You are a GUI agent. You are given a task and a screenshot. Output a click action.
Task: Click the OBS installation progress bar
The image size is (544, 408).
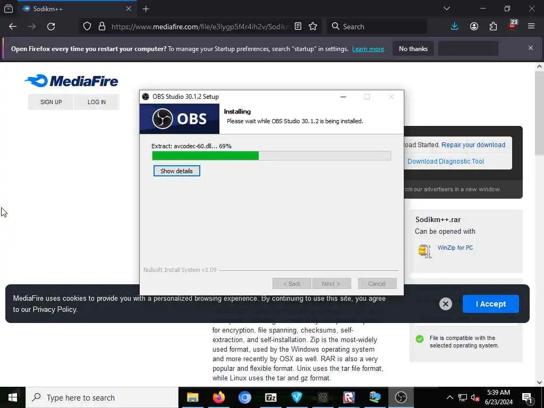(x=271, y=156)
